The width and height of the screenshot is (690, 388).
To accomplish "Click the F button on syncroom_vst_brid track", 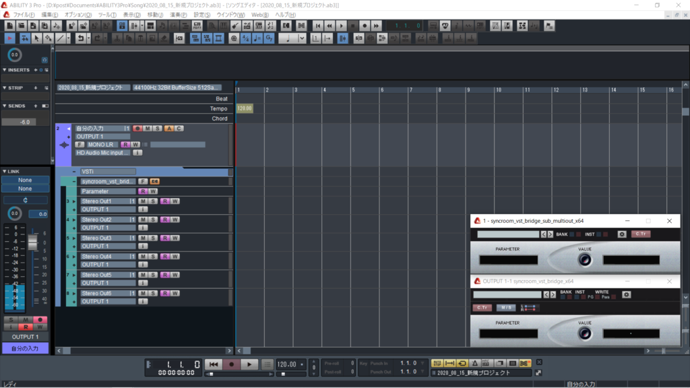I will point(143,181).
